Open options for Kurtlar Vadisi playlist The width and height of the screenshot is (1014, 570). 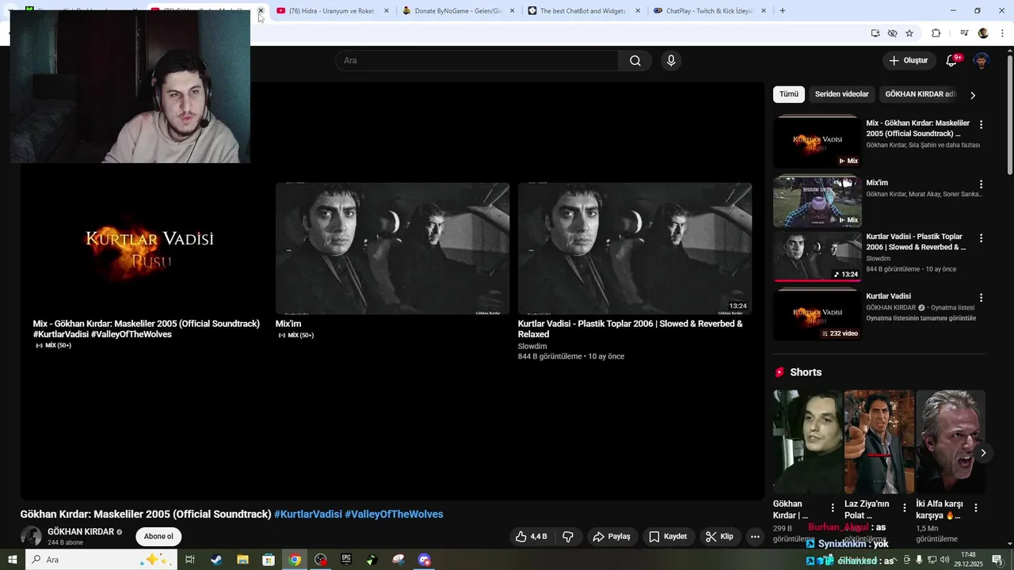pyautogui.click(x=982, y=298)
